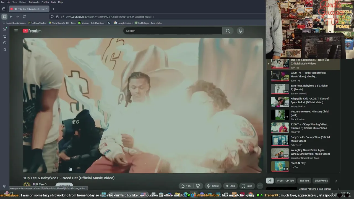Image resolution: width=354 pixels, height=199 pixels.
Task: Play 3200 Tre - Teeth Fixed video
Action: [303, 77]
